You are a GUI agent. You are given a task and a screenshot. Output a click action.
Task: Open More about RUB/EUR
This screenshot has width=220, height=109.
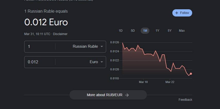pyautogui.click(x=108, y=95)
